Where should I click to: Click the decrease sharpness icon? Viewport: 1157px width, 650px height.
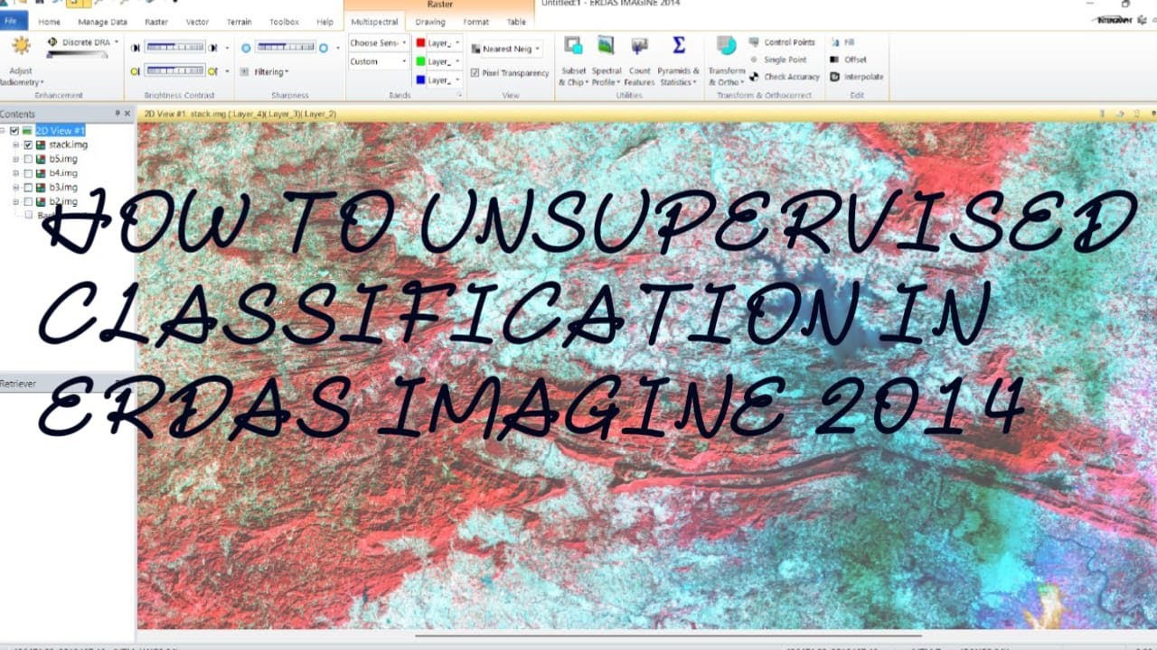(246, 47)
